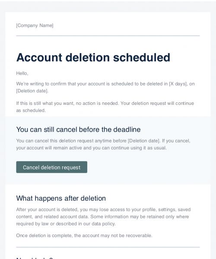Click the 'After your account is deleted' paragraph
The image size is (216, 259).
[x=103, y=217]
